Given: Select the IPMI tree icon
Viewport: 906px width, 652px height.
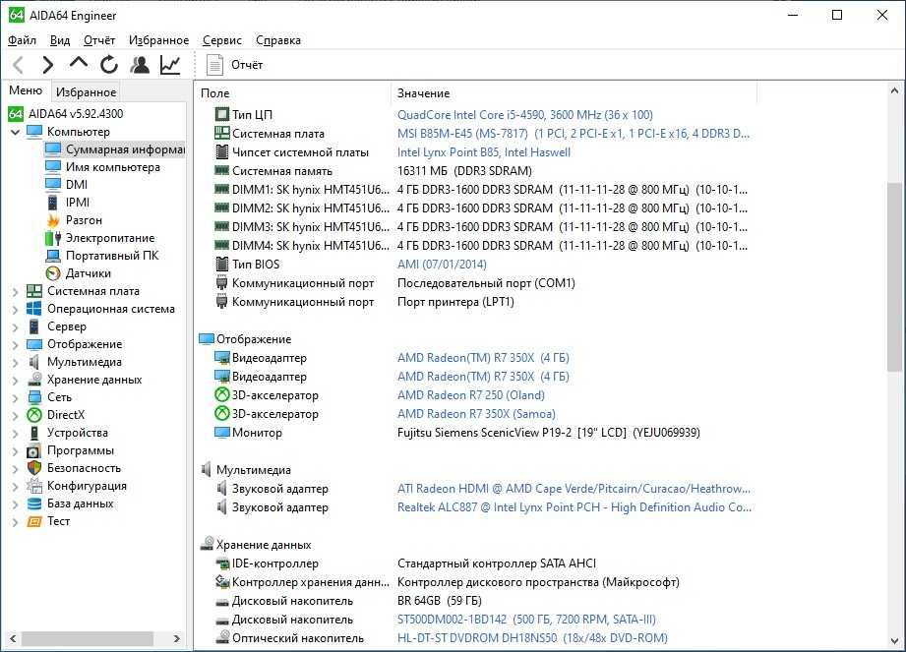Looking at the screenshot, I should tap(52, 203).
